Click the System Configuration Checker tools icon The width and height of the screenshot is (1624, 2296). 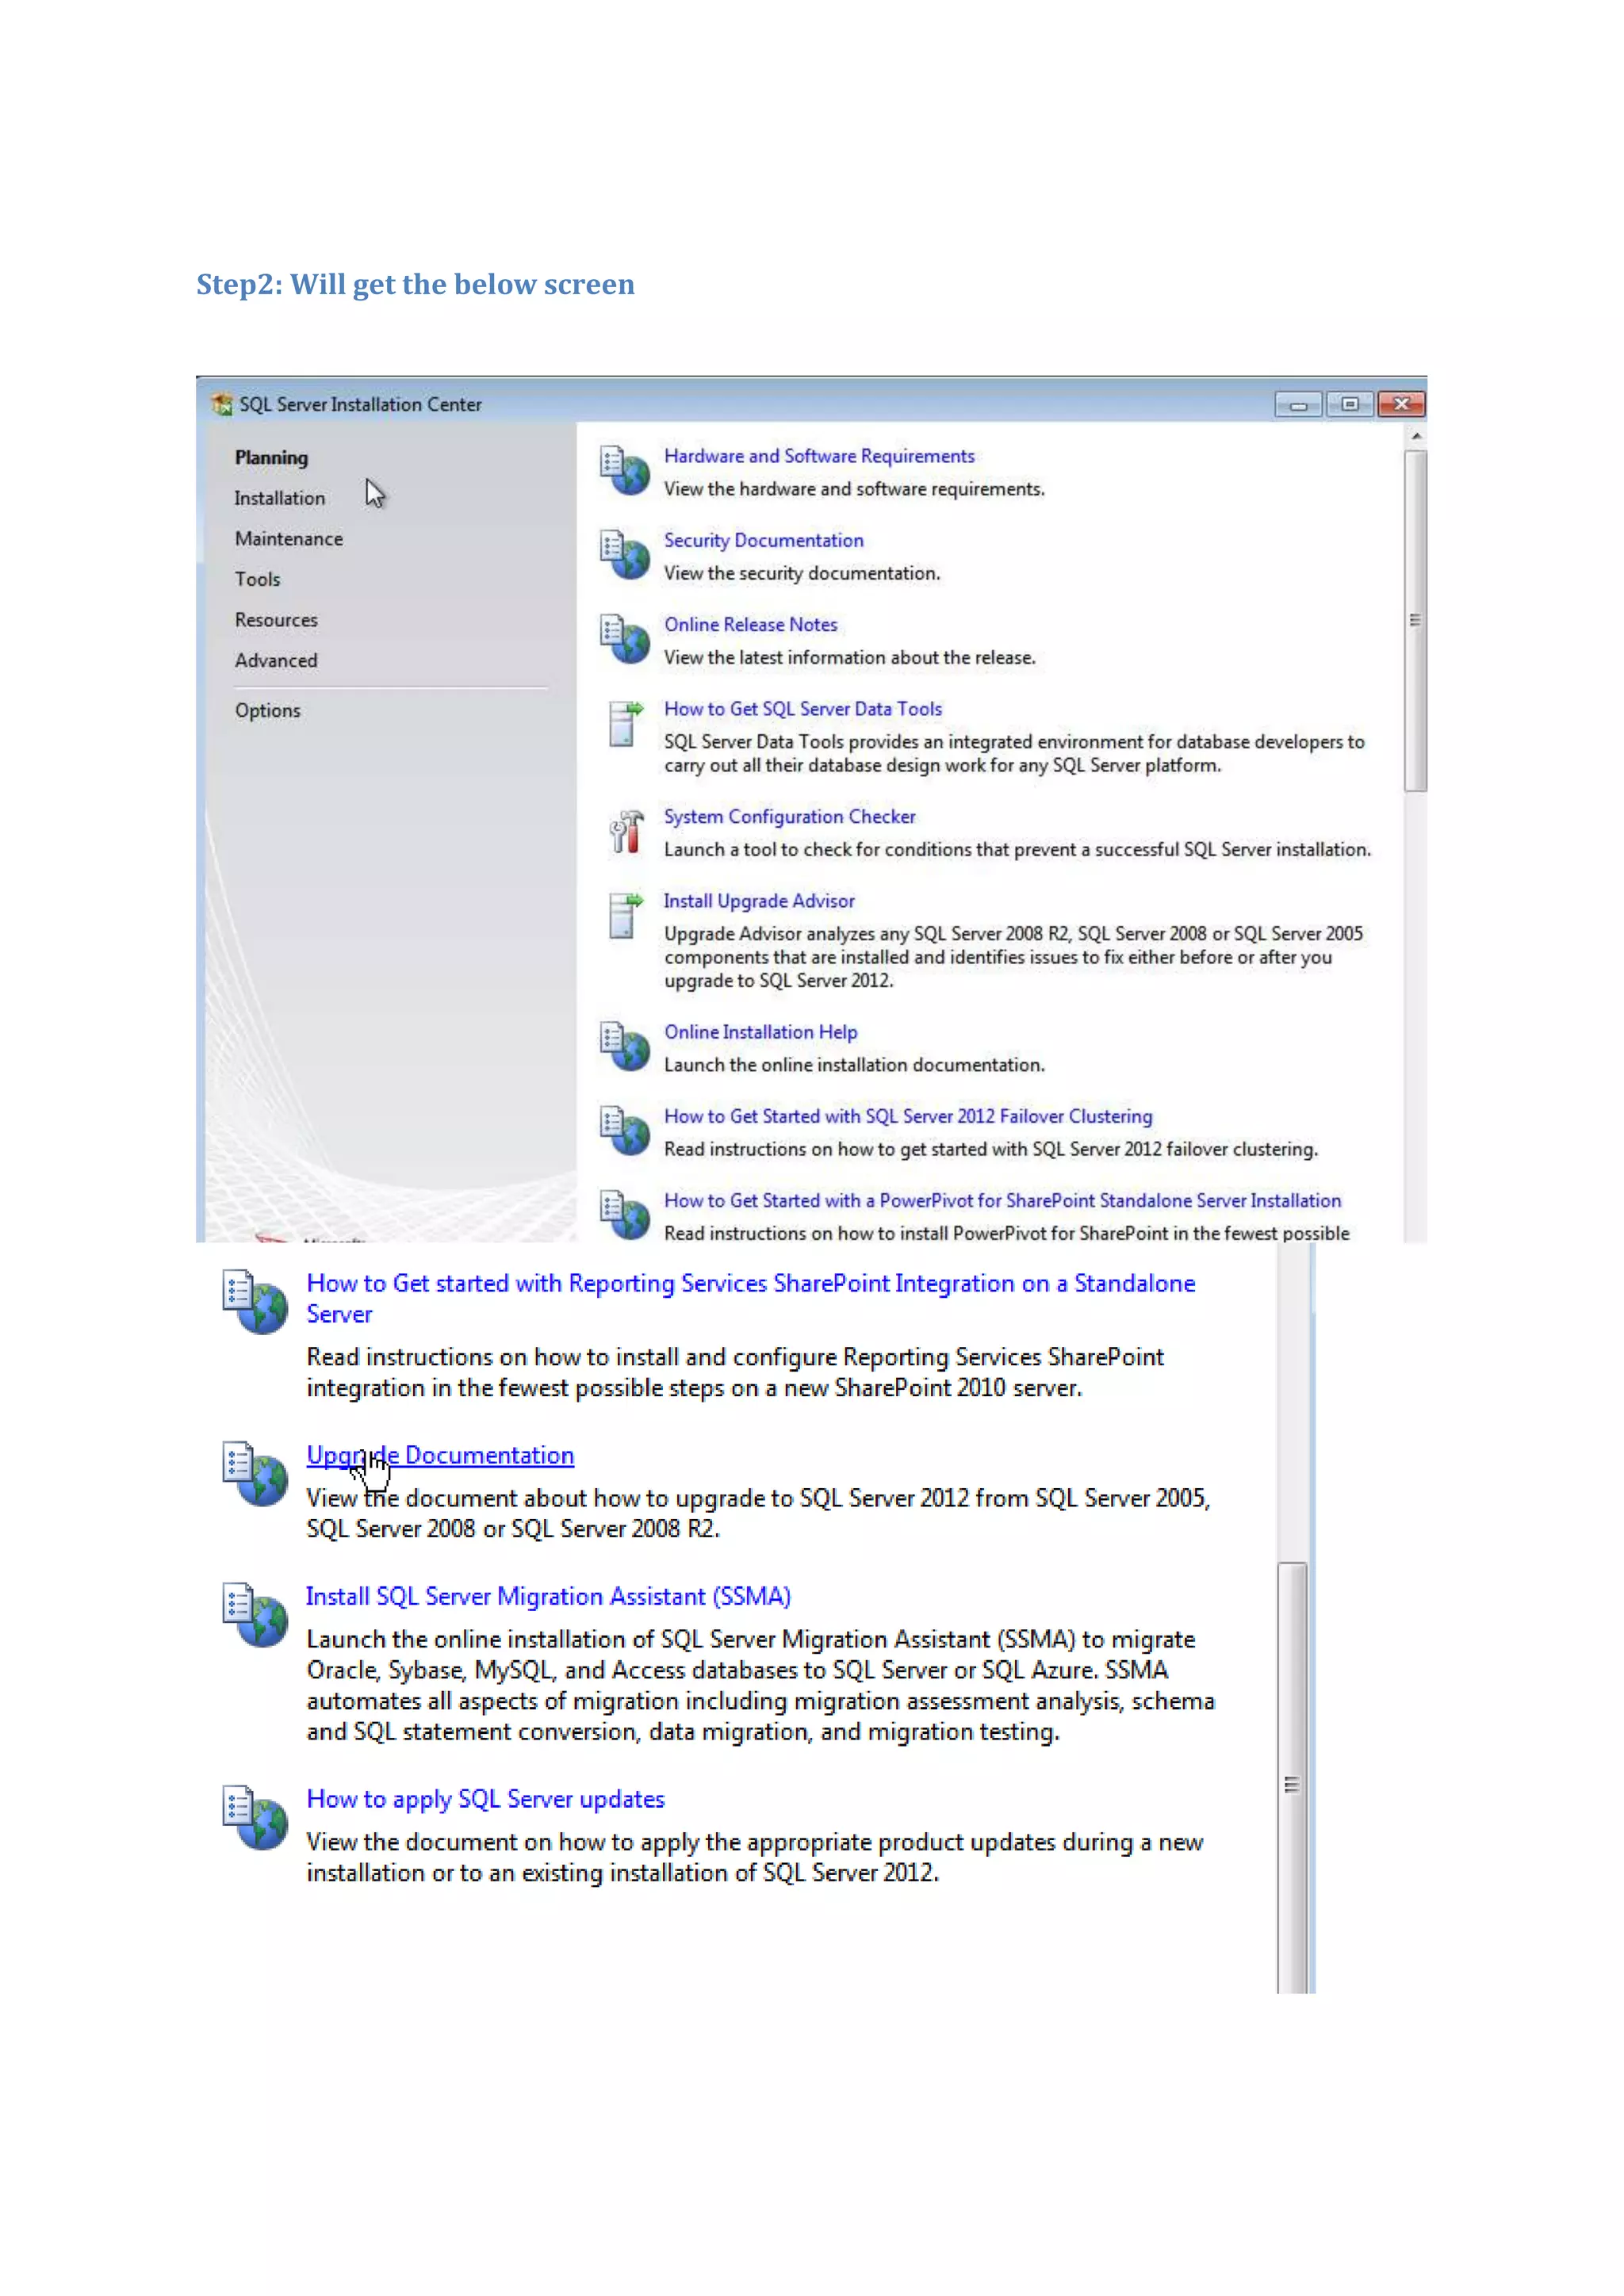625,831
